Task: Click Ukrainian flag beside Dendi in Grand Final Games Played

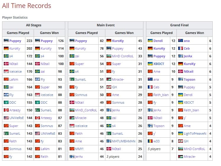Action: pyautogui.click(x=150, y=41)
